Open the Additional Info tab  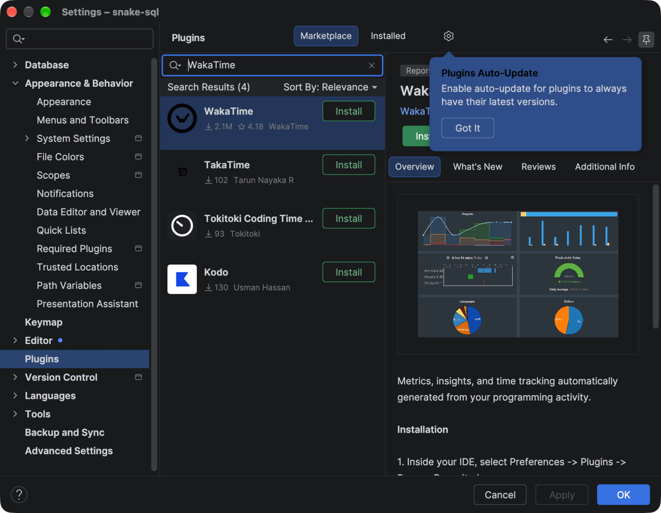[x=604, y=167]
